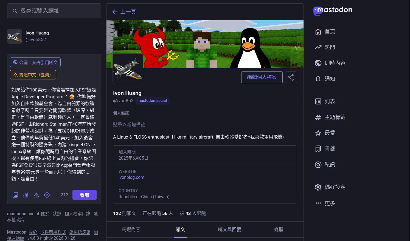Click the attach media icon in composer
410x241 pixels.
point(15,195)
